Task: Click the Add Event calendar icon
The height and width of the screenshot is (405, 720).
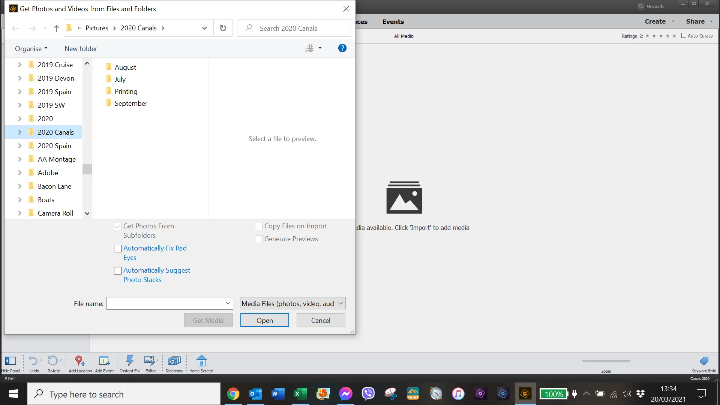Action: tap(104, 361)
